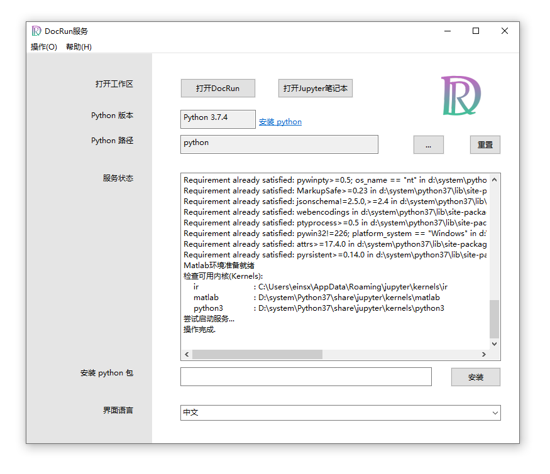Click the large DR logo image
The image size is (550, 474).
click(x=461, y=95)
